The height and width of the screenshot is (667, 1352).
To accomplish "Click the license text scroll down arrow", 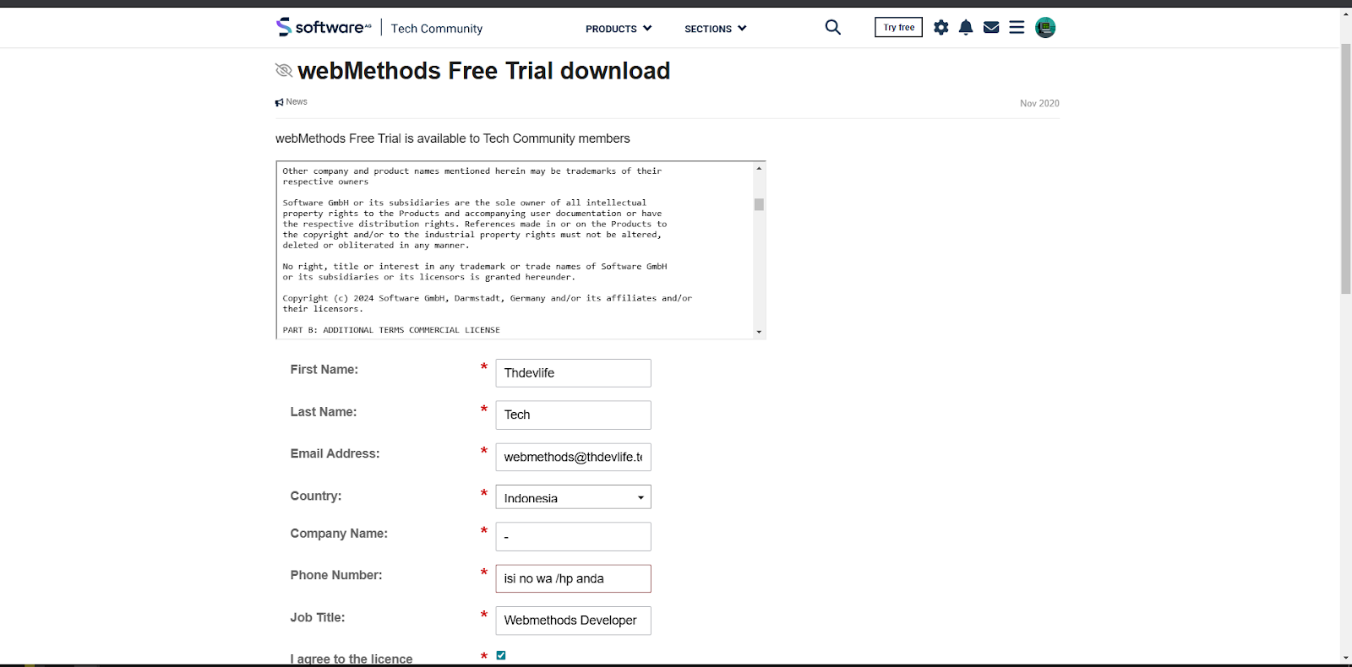I will coord(759,332).
